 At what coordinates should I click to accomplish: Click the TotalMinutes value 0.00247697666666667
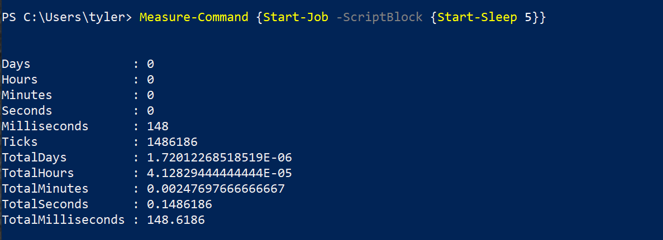[x=216, y=189]
